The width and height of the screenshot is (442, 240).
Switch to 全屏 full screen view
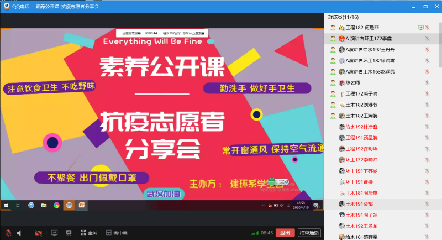88,233
